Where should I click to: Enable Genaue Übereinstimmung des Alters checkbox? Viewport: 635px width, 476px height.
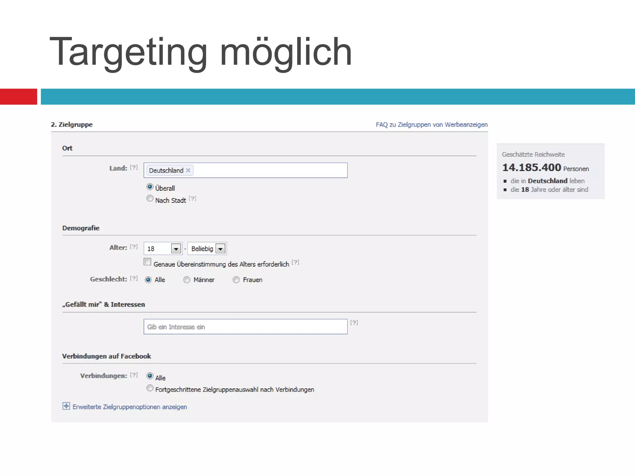148,262
